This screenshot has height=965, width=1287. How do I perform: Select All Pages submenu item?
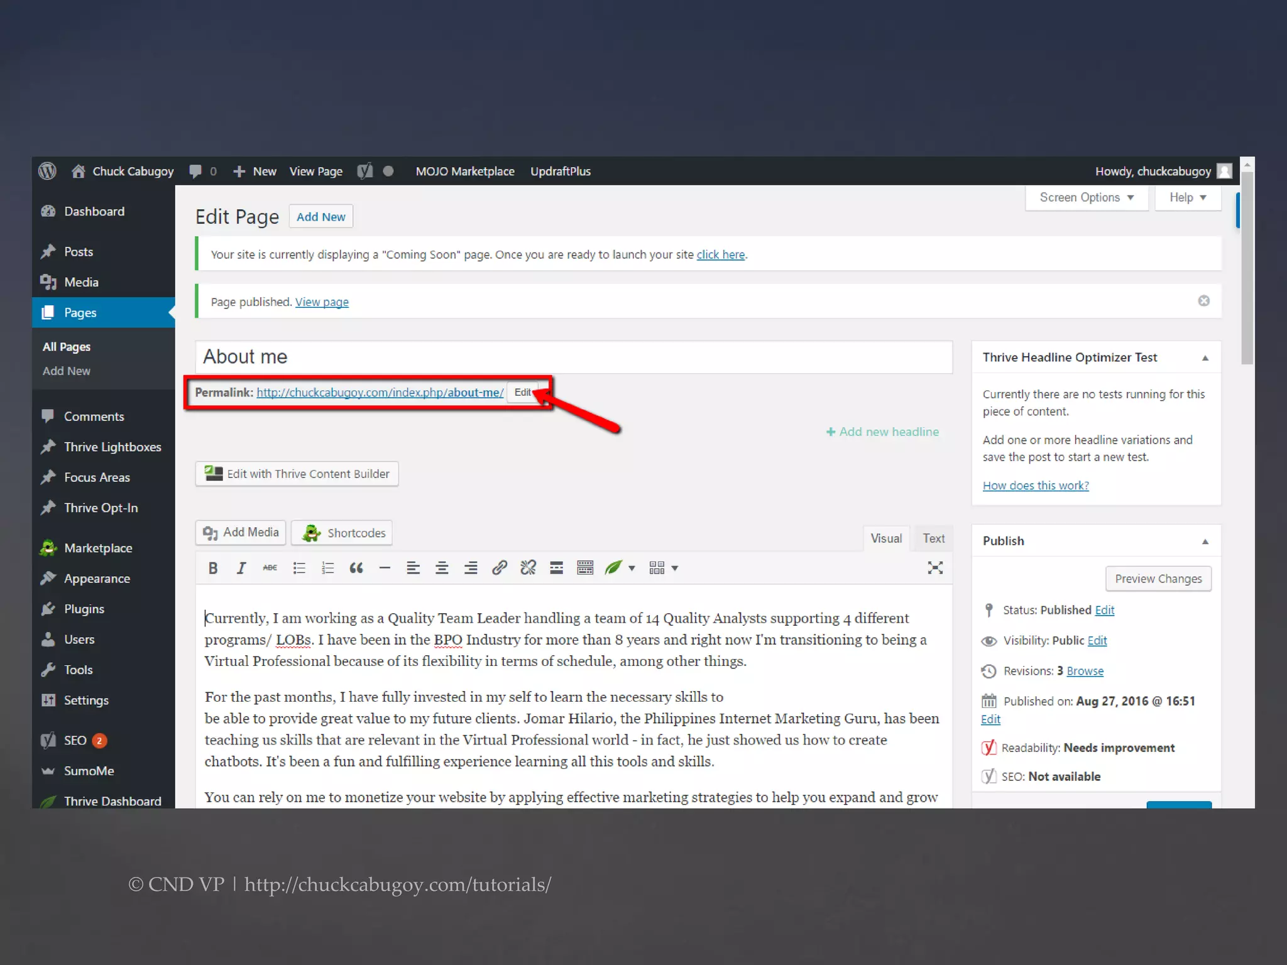[67, 347]
